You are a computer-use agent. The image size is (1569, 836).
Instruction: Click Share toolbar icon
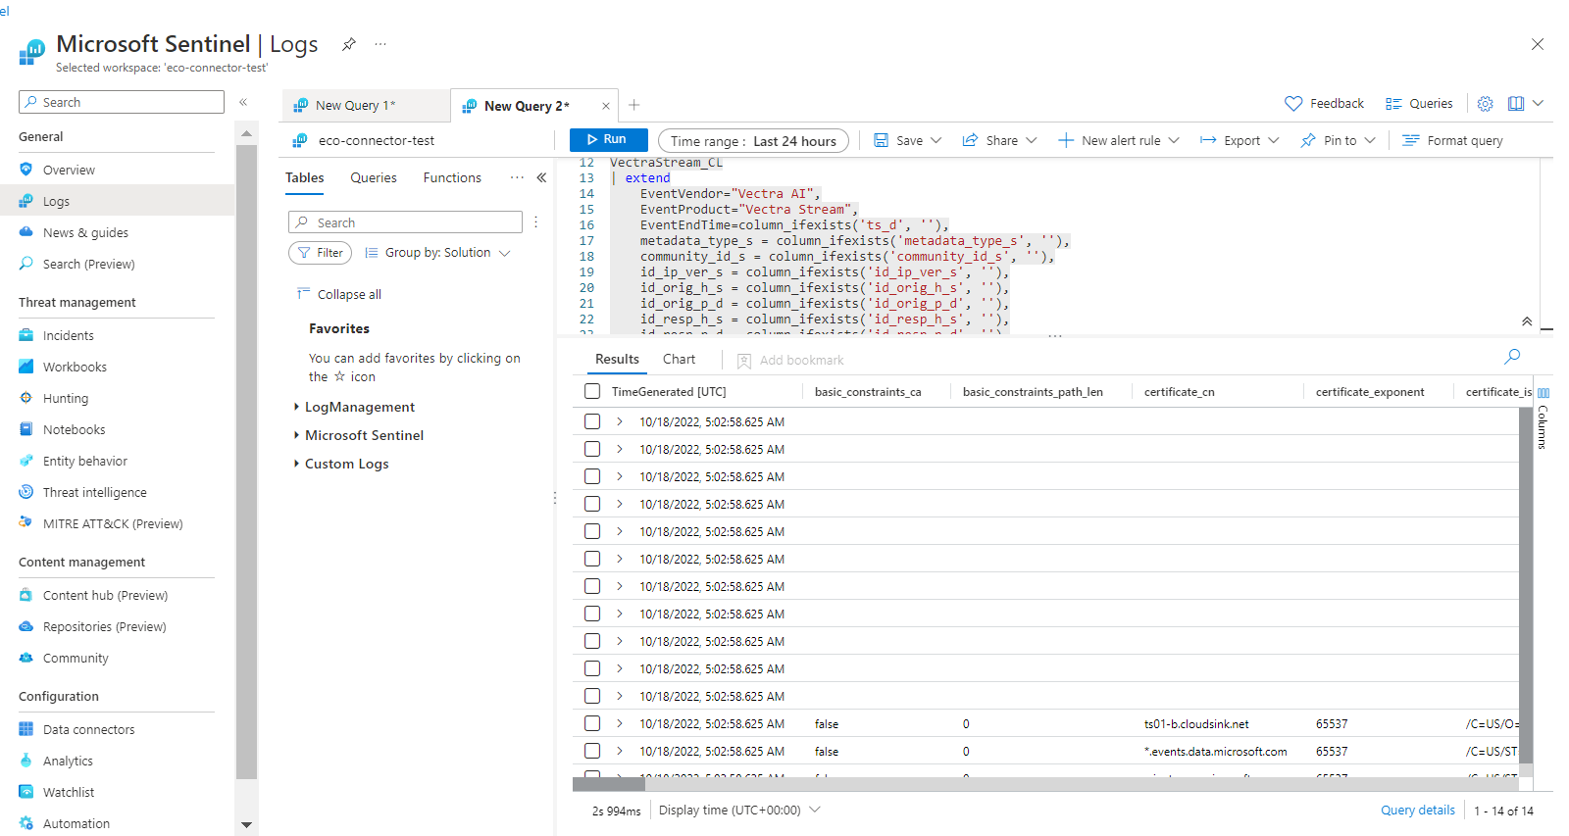coord(970,140)
